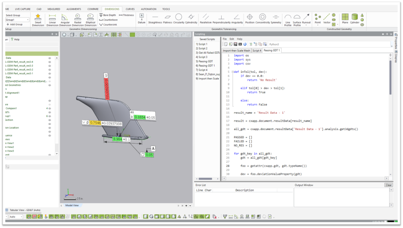Go to the AUTOMATION ribbon tab
This screenshot has height=228, width=403.
[149, 9]
